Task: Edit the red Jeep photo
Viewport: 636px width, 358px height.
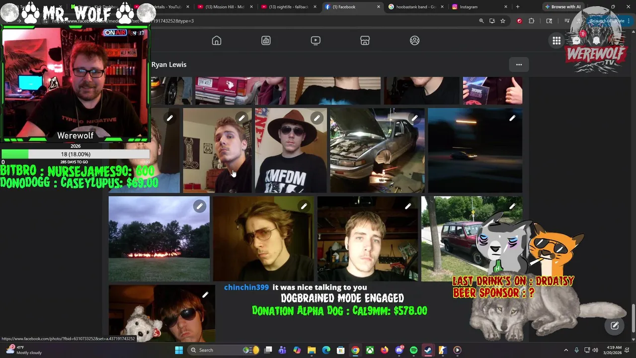Action: [x=512, y=206]
